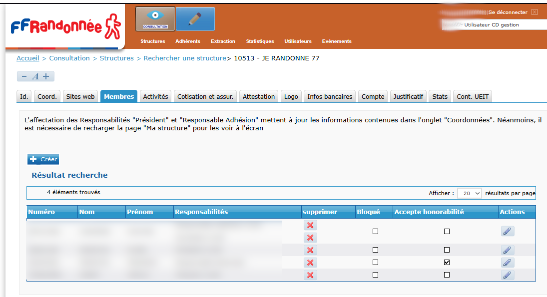Open the Structures menu
The image size is (547, 297).
point(152,41)
